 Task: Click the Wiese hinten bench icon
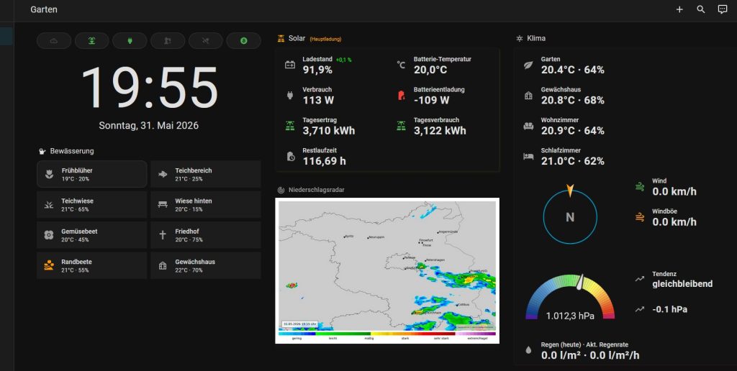coord(163,205)
